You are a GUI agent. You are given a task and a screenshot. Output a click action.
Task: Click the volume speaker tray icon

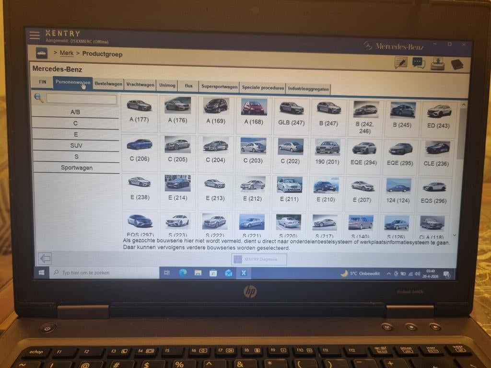[418, 274]
